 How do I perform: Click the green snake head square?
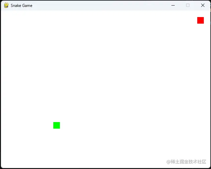click(x=57, y=125)
